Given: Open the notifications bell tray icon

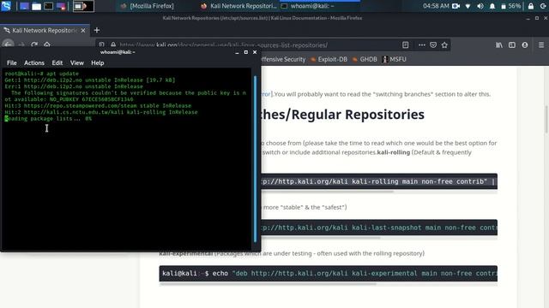Looking at the screenshot, I should [x=492, y=6].
